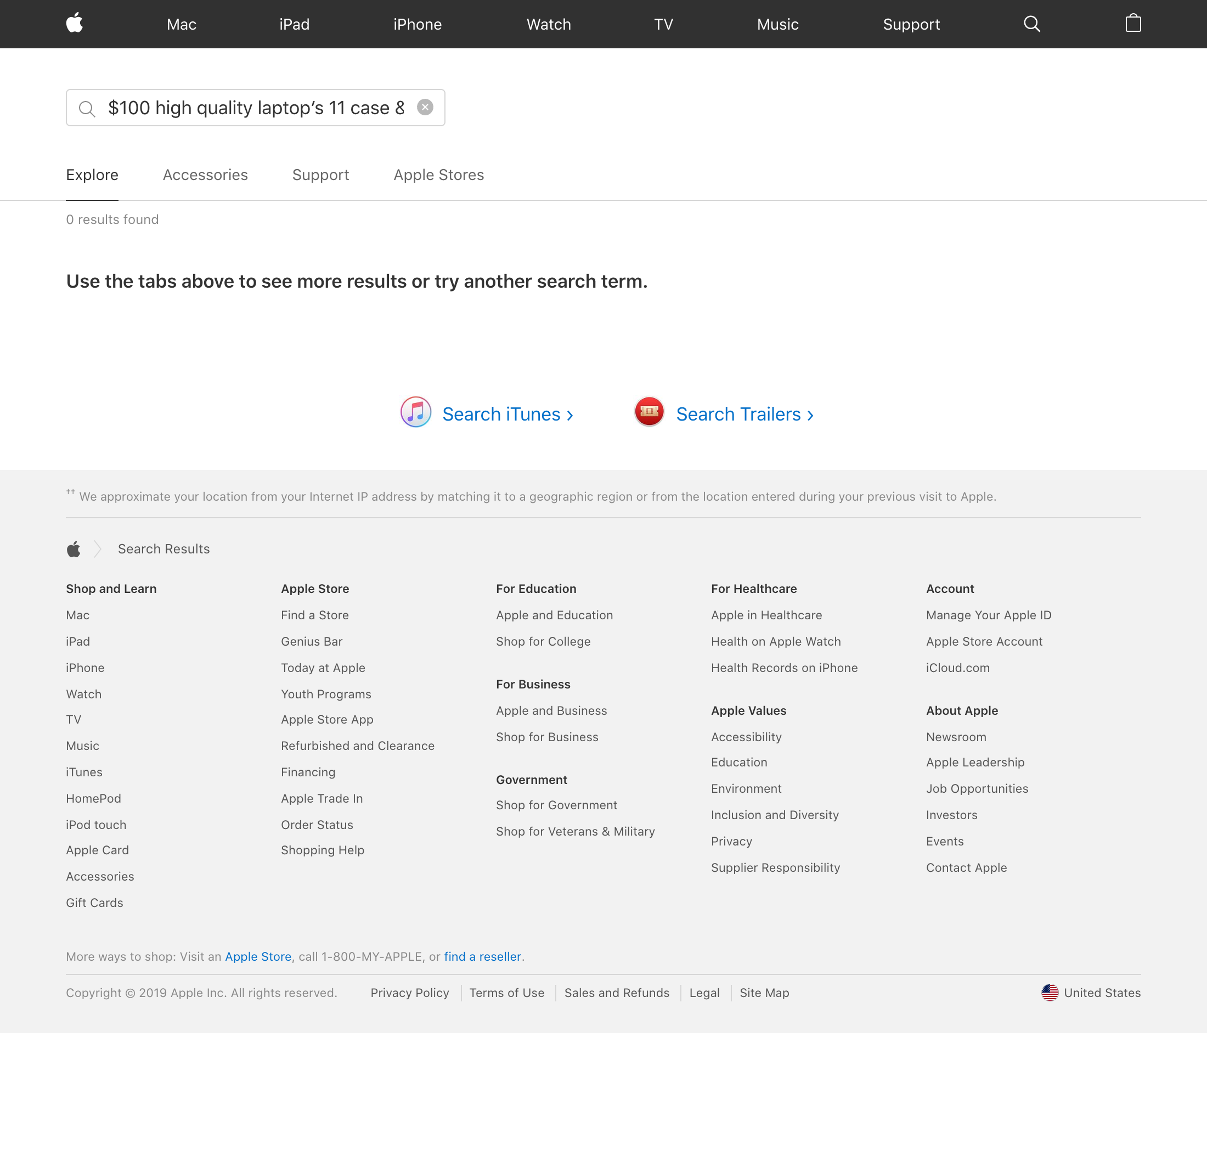Expand Search iTunes with its chevron
The image size is (1207, 1165).
coord(569,415)
